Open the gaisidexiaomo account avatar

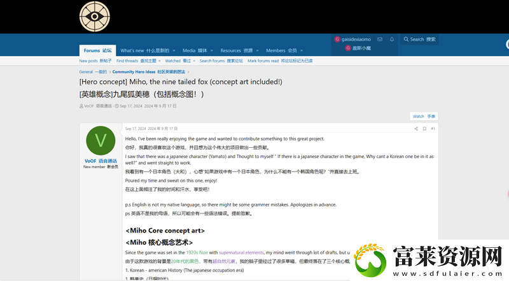(337, 39)
